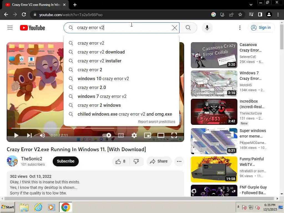Open the tab search dropdown arrow
The image size is (284, 213).
point(251,5)
